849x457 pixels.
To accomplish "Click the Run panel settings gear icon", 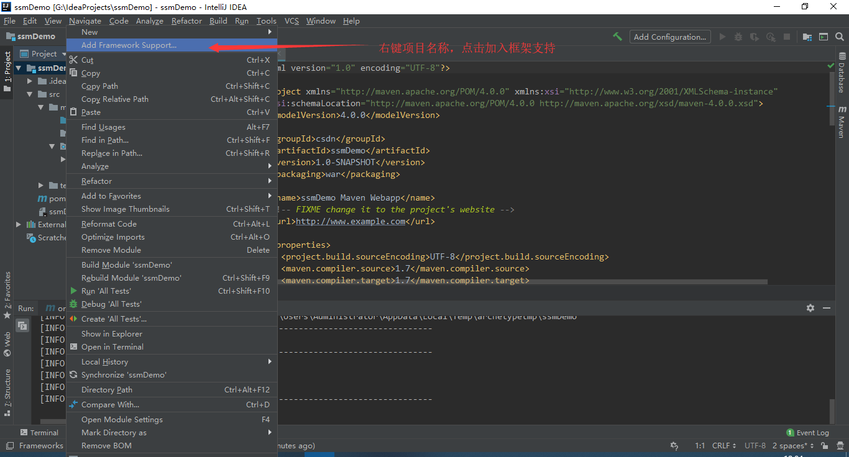I will 810,308.
